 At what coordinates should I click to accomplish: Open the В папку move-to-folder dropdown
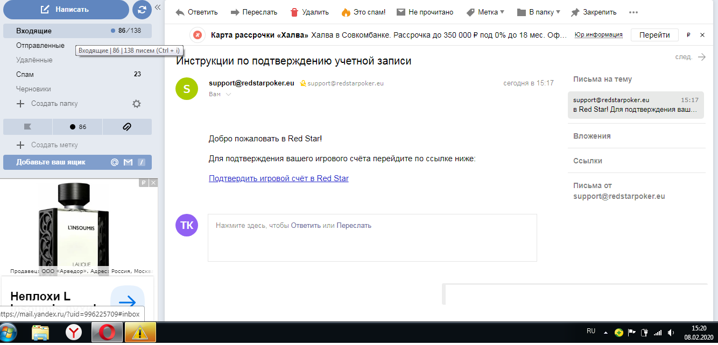[x=538, y=12]
